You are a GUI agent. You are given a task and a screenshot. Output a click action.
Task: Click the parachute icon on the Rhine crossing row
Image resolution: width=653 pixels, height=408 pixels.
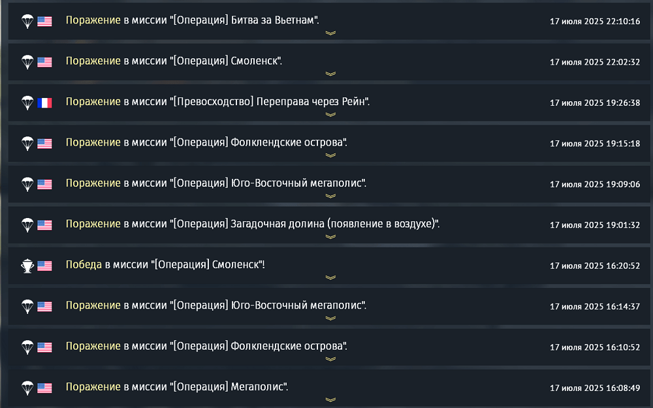(27, 102)
